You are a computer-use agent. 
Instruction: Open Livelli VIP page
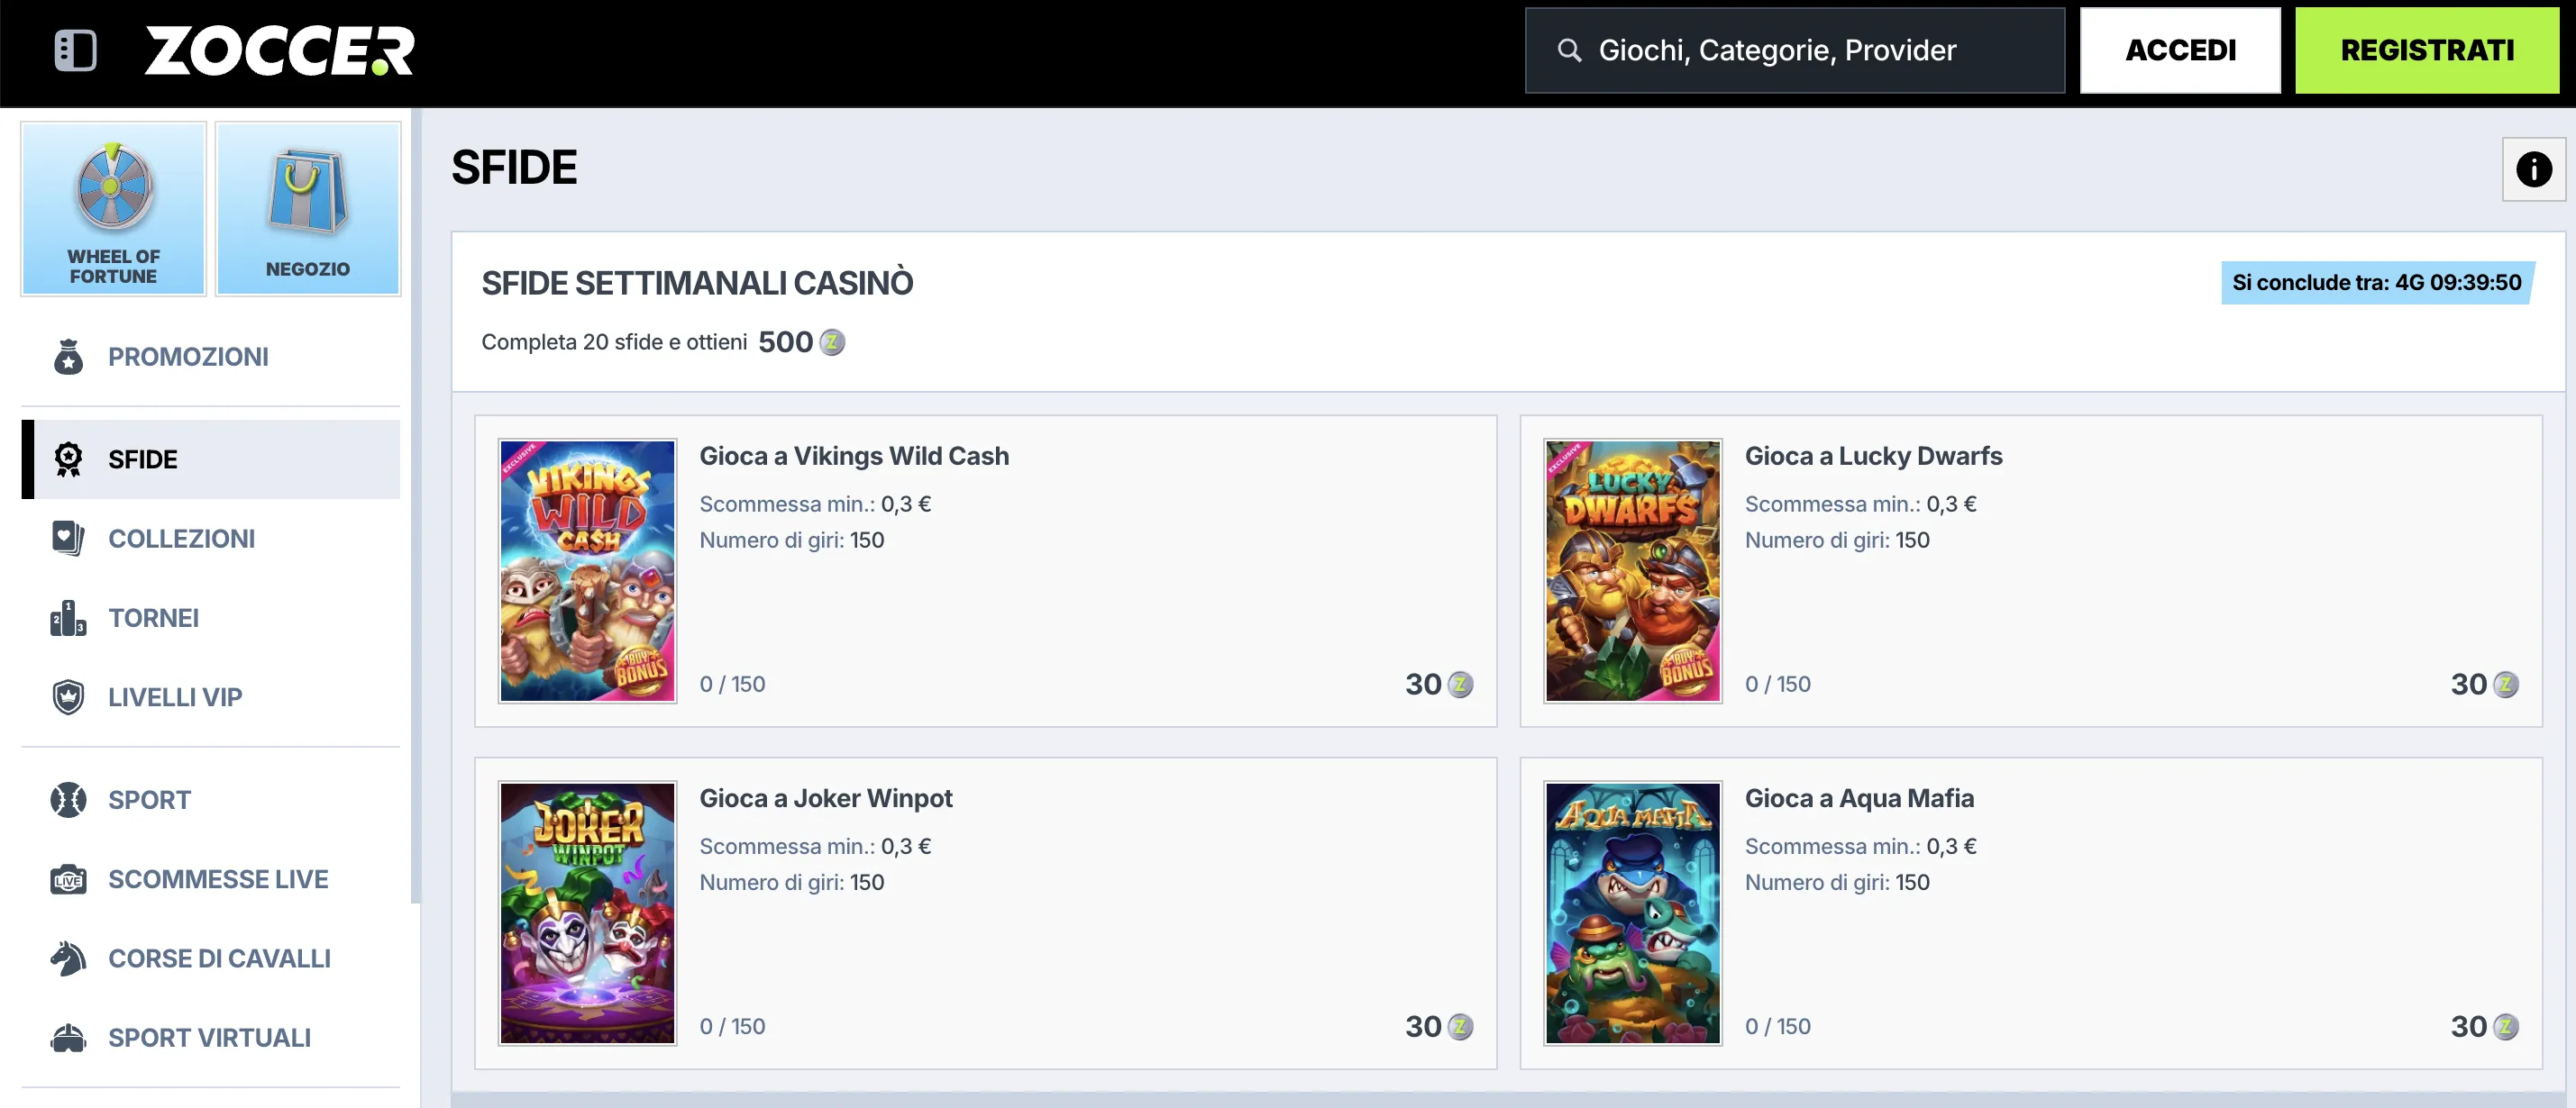pos(211,696)
